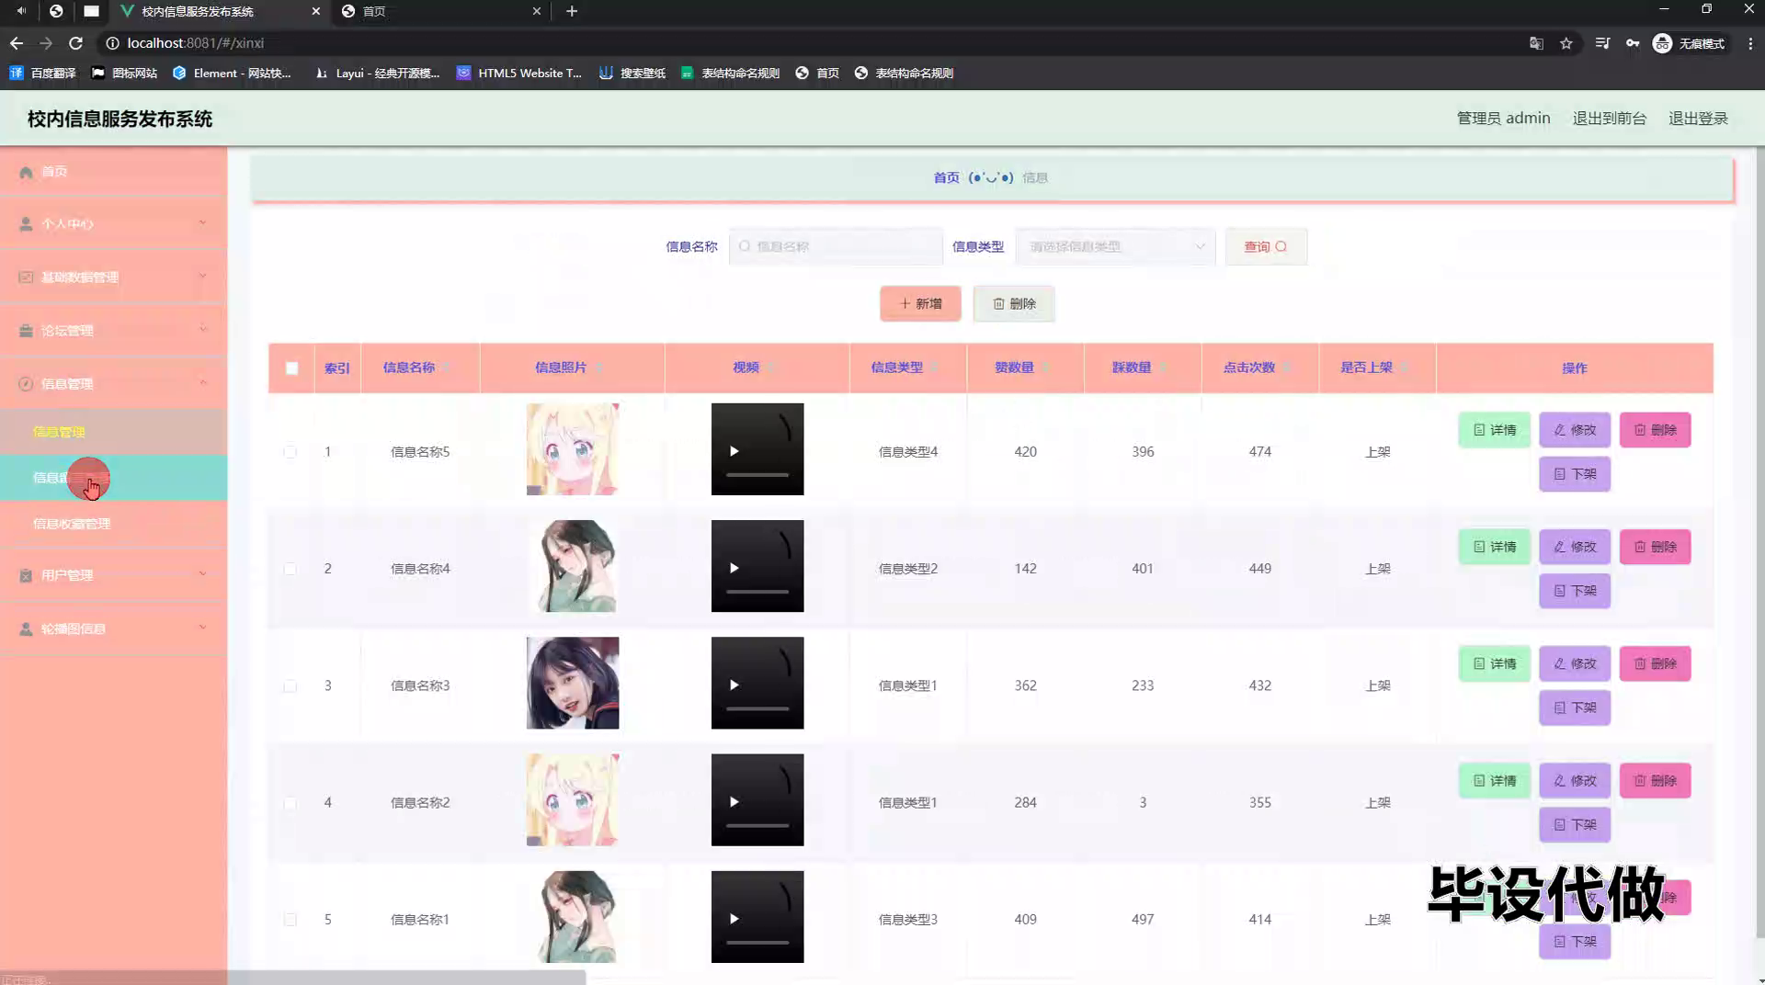Expand the 用户管理 sidebar menu
This screenshot has height=985, width=1765.
click(113, 575)
